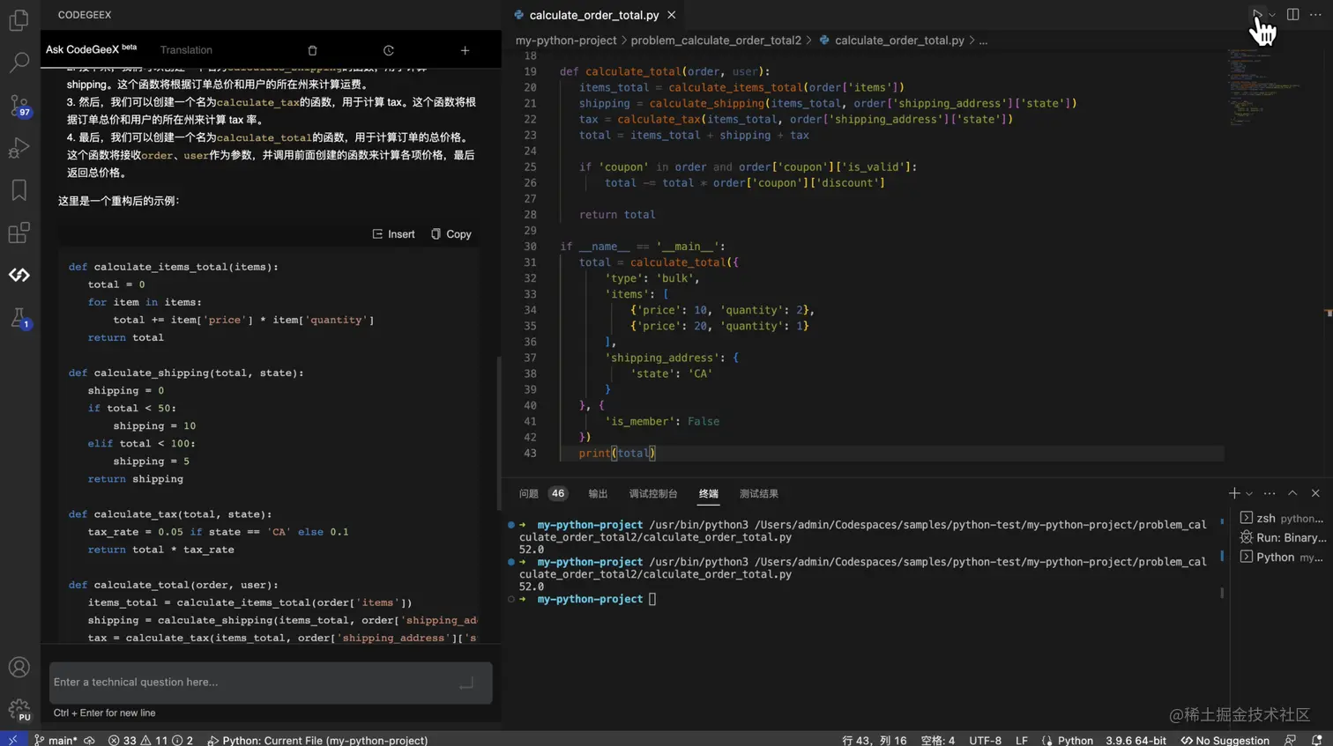Click the 行 43, 列 16 cursor position
The height and width of the screenshot is (746, 1333).
(x=875, y=740)
